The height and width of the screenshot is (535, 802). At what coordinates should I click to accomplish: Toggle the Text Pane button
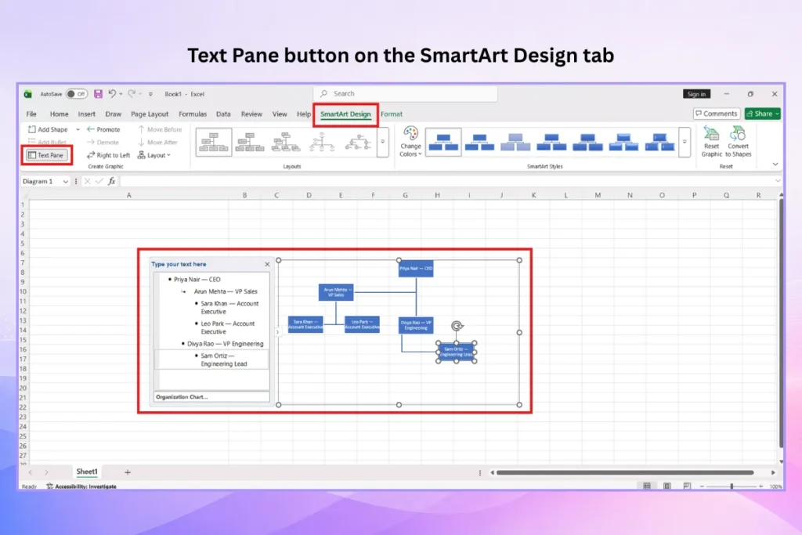[x=46, y=155]
